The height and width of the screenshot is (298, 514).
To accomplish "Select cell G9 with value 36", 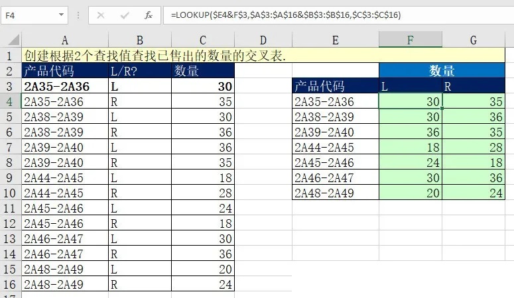I will [x=474, y=177].
